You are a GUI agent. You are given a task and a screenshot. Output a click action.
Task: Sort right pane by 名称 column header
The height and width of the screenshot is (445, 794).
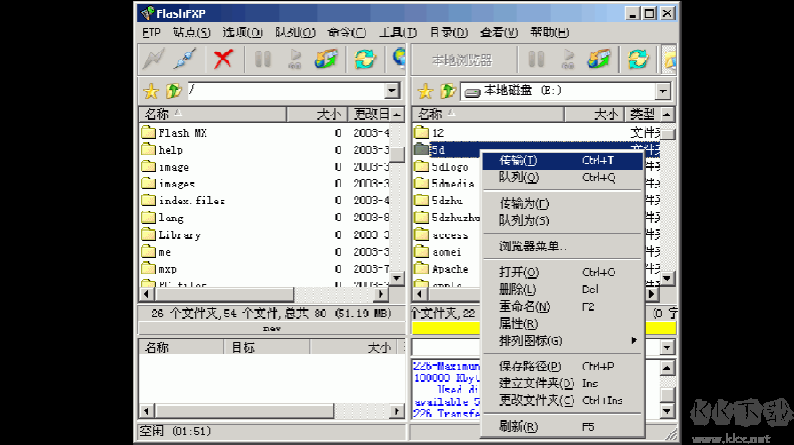click(x=488, y=115)
